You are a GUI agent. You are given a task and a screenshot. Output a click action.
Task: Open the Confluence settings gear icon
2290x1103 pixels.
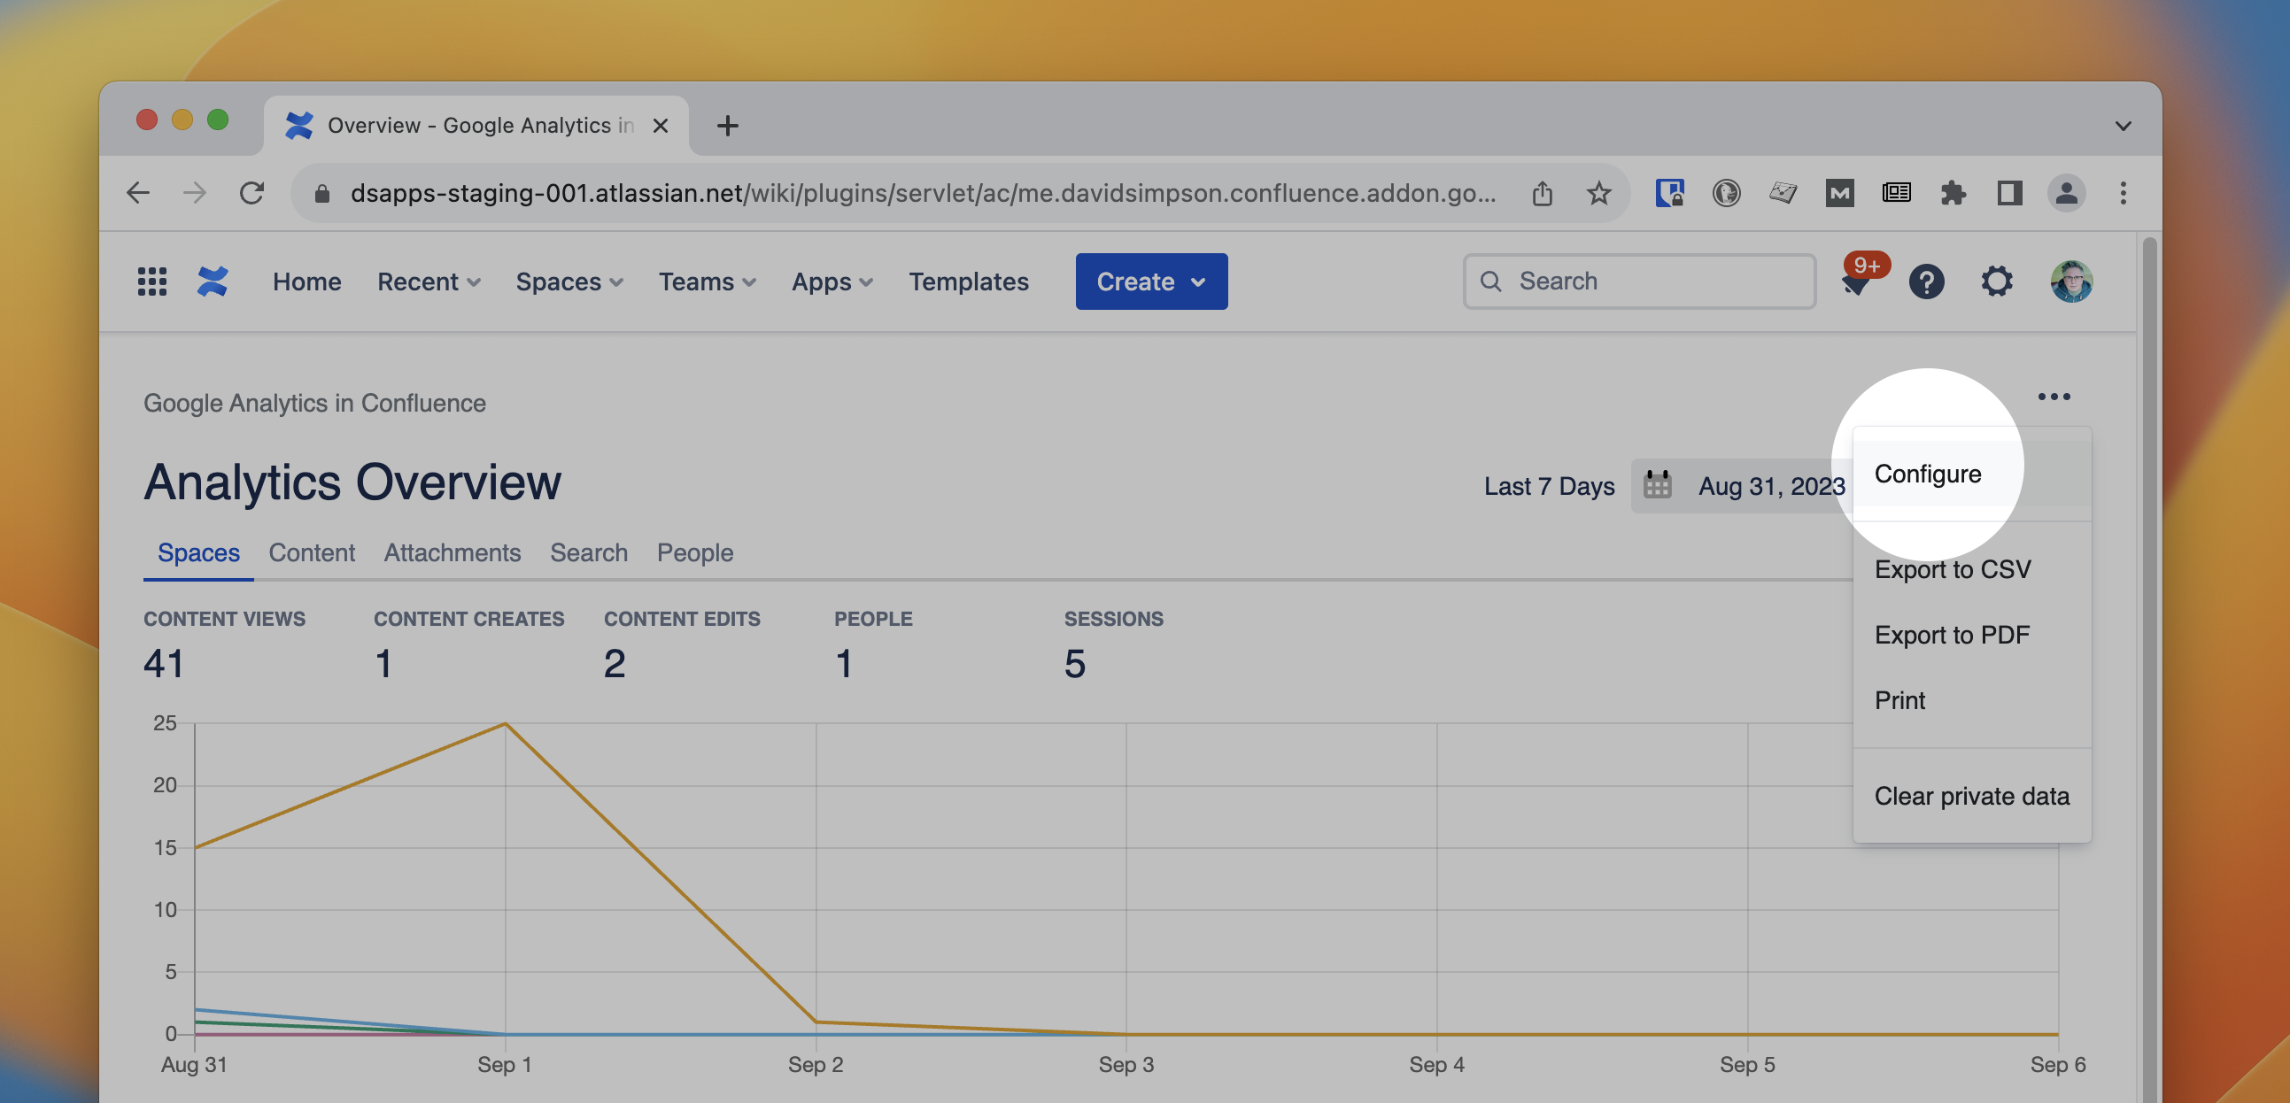1997,282
